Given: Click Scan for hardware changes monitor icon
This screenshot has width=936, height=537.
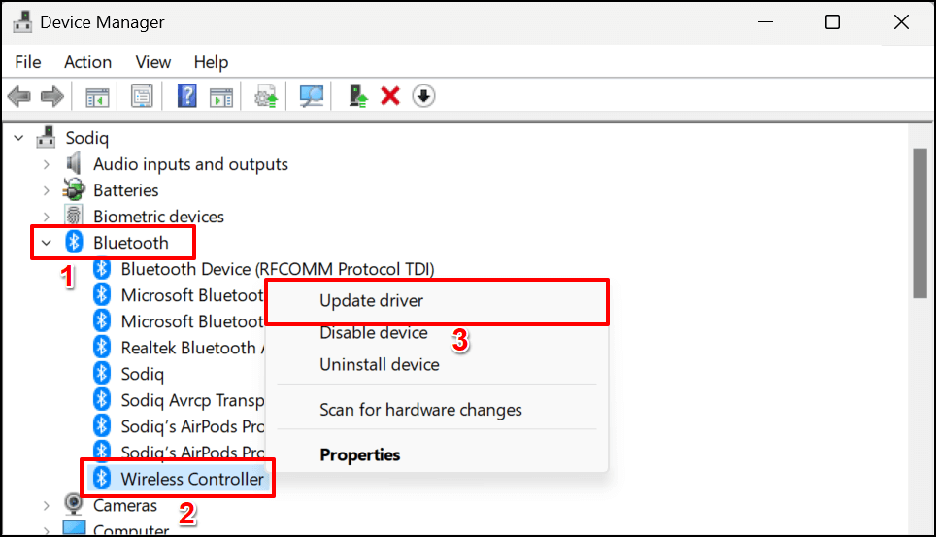Looking at the screenshot, I should tap(312, 96).
